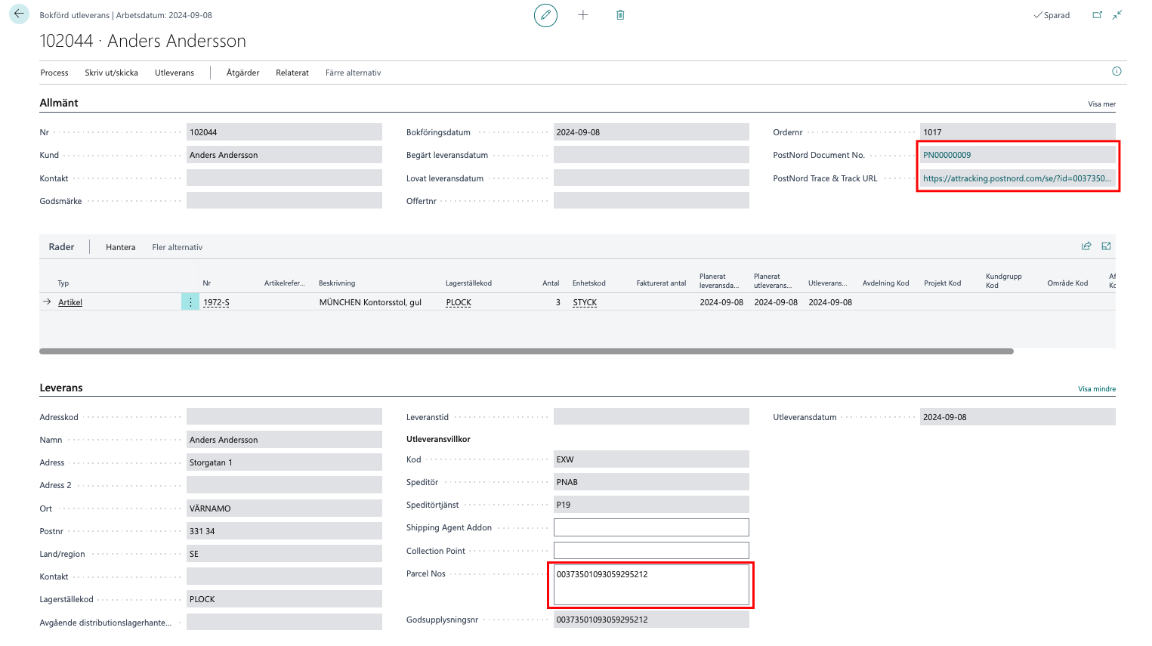Click item number 1972-S link
This screenshot has width=1152, height=646.
[216, 303]
